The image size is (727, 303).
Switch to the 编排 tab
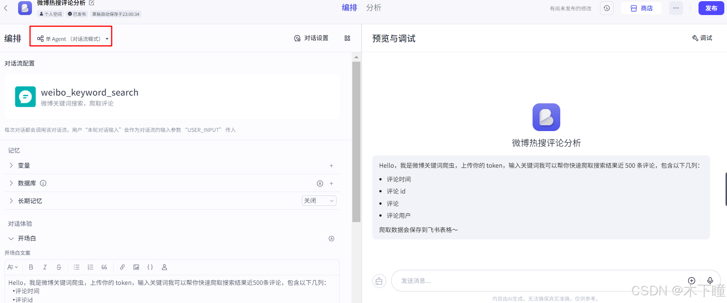click(350, 8)
